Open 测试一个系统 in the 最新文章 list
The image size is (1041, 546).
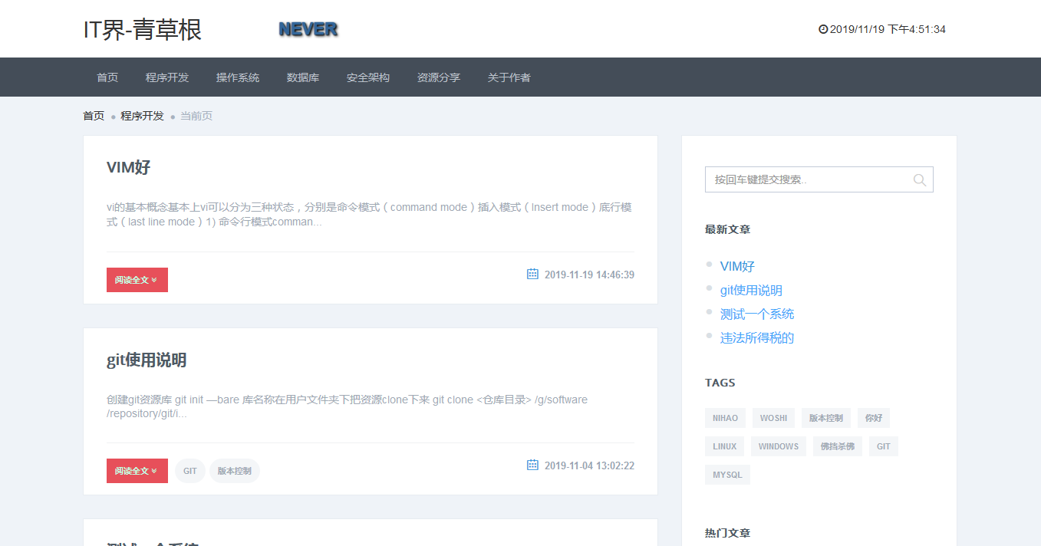757,314
